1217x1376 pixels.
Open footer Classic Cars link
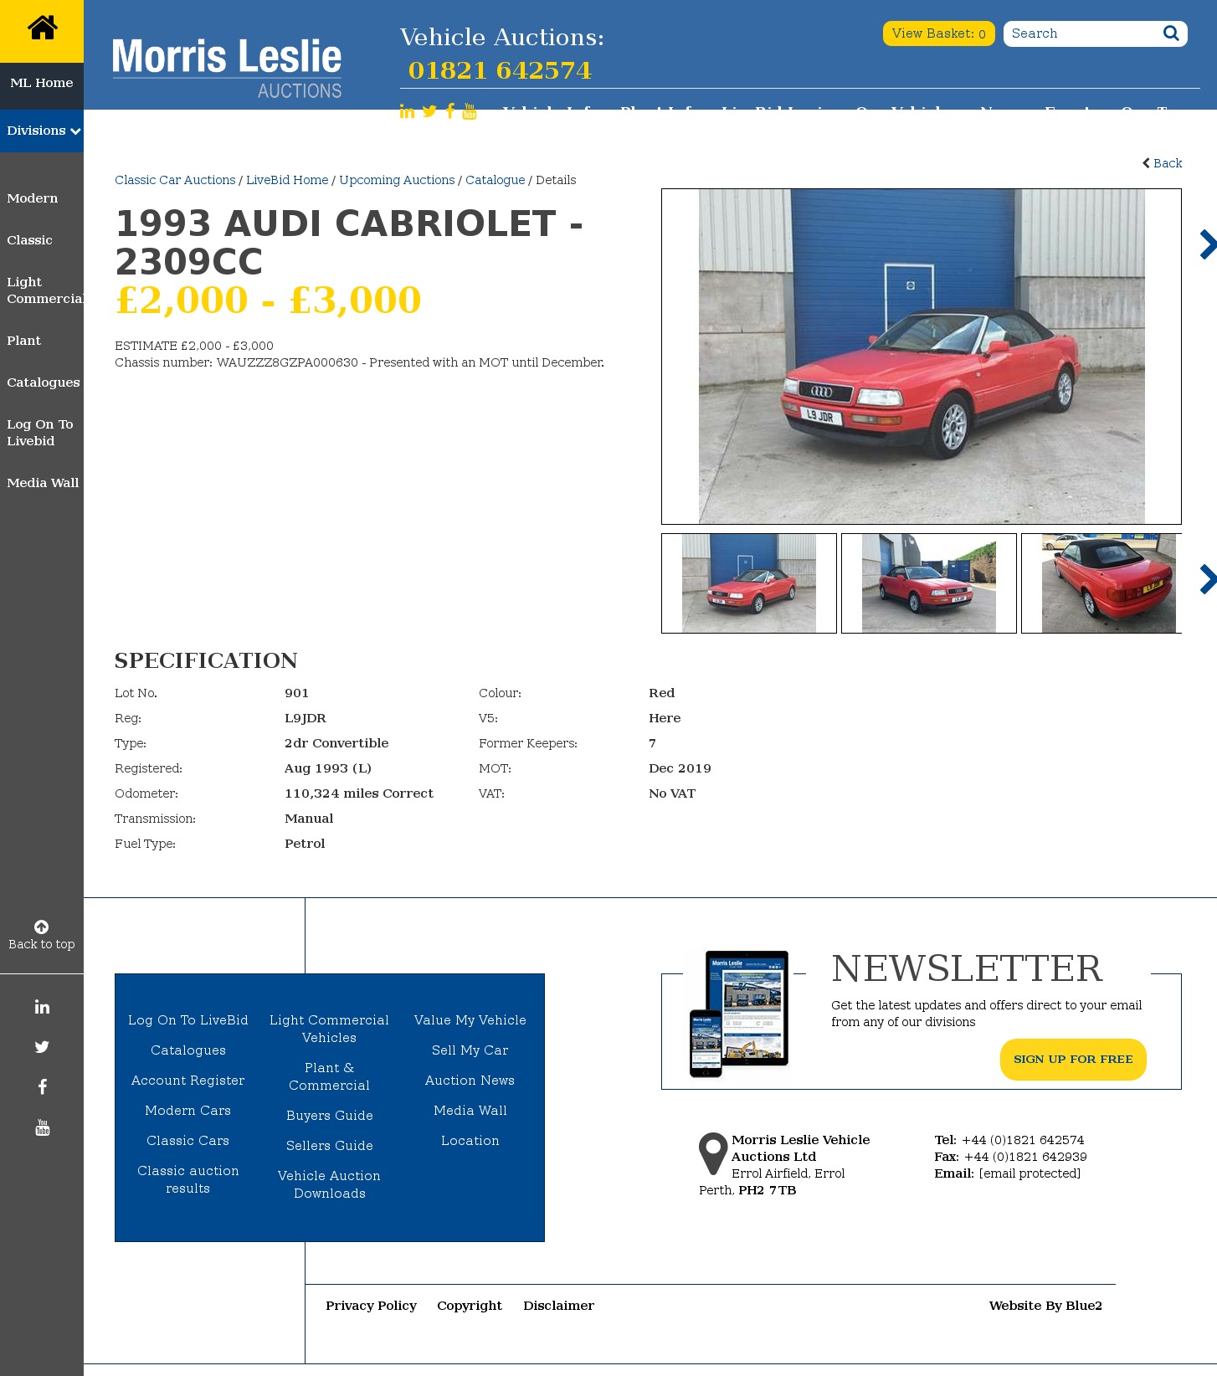pos(188,1141)
